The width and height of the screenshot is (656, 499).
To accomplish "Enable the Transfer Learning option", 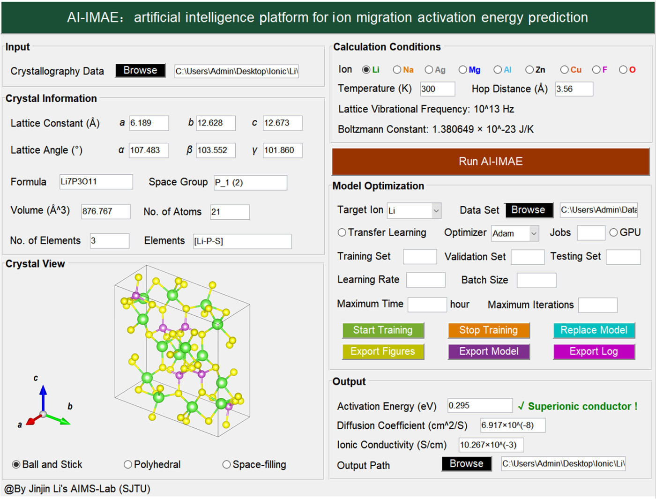I will coord(342,232).
